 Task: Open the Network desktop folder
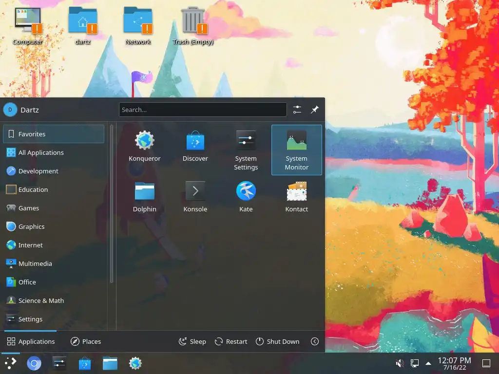tap(138, 26)
